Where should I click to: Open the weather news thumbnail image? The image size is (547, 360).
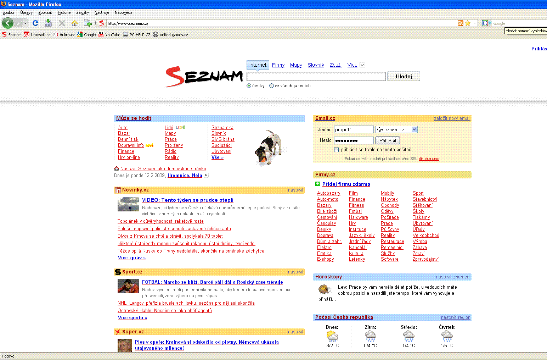coord(128,204)
